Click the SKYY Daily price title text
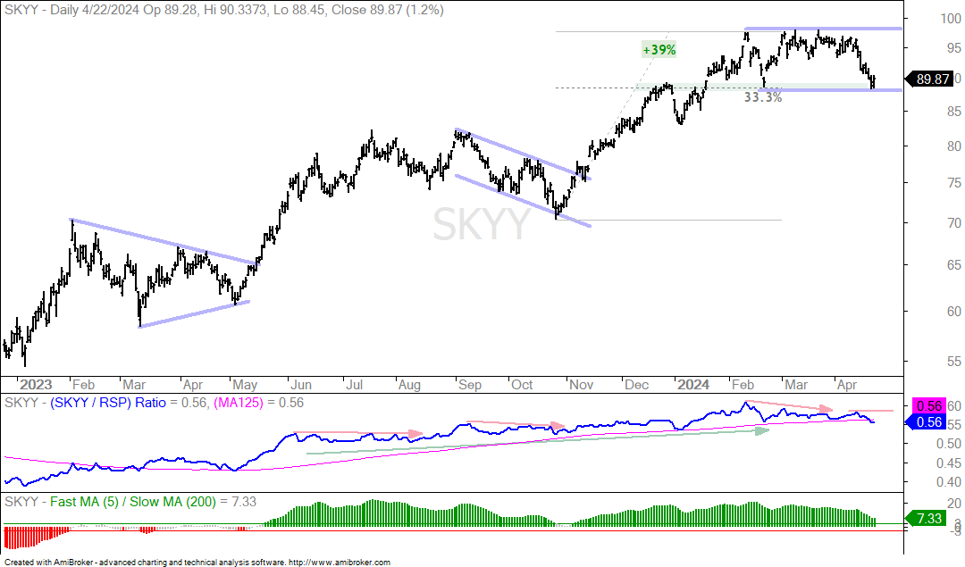This screenshot has width=965, height=567. [224, 10]
